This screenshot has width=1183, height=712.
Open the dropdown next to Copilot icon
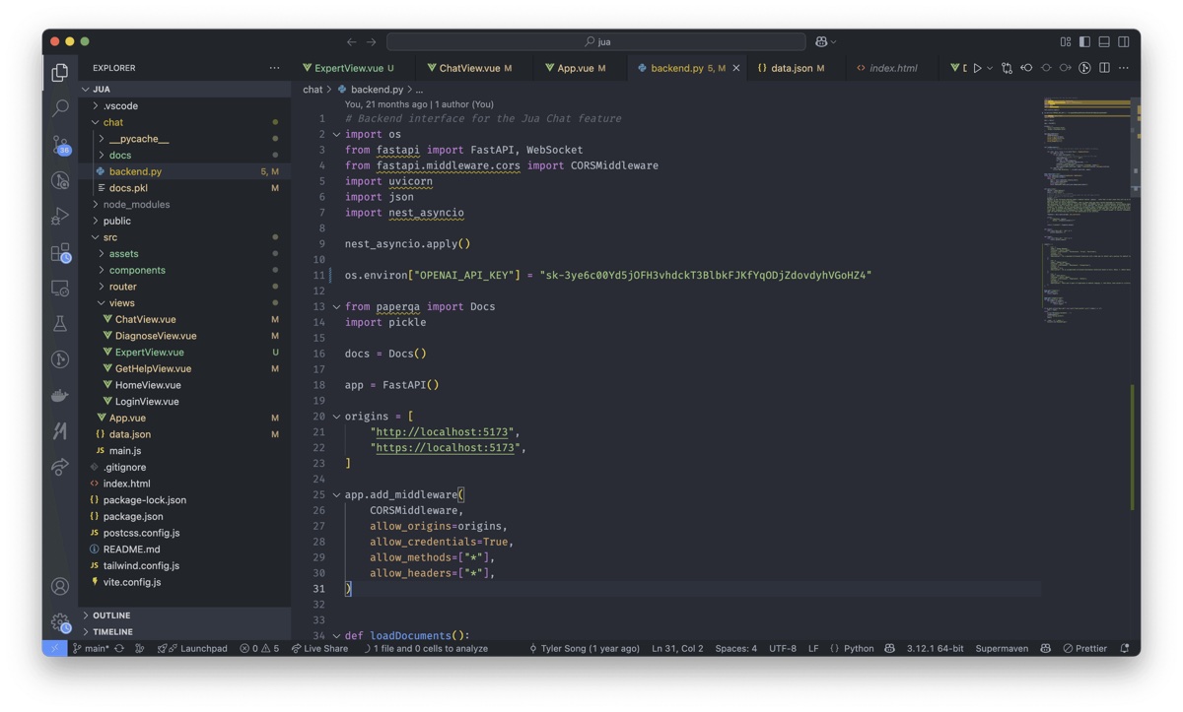point(834,41)
